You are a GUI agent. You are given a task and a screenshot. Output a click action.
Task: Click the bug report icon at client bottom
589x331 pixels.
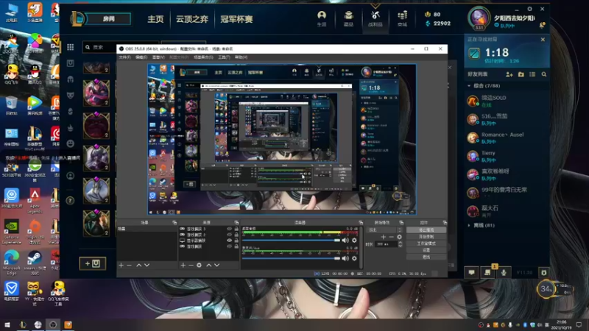coord(543,272)
